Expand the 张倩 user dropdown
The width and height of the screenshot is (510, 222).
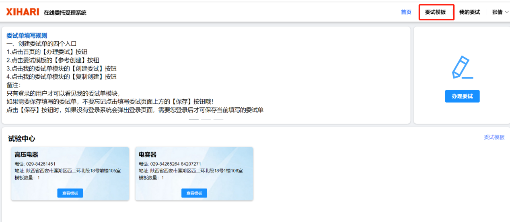coord(500,12)
